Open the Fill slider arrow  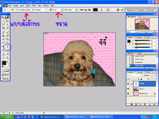[156, 79]
